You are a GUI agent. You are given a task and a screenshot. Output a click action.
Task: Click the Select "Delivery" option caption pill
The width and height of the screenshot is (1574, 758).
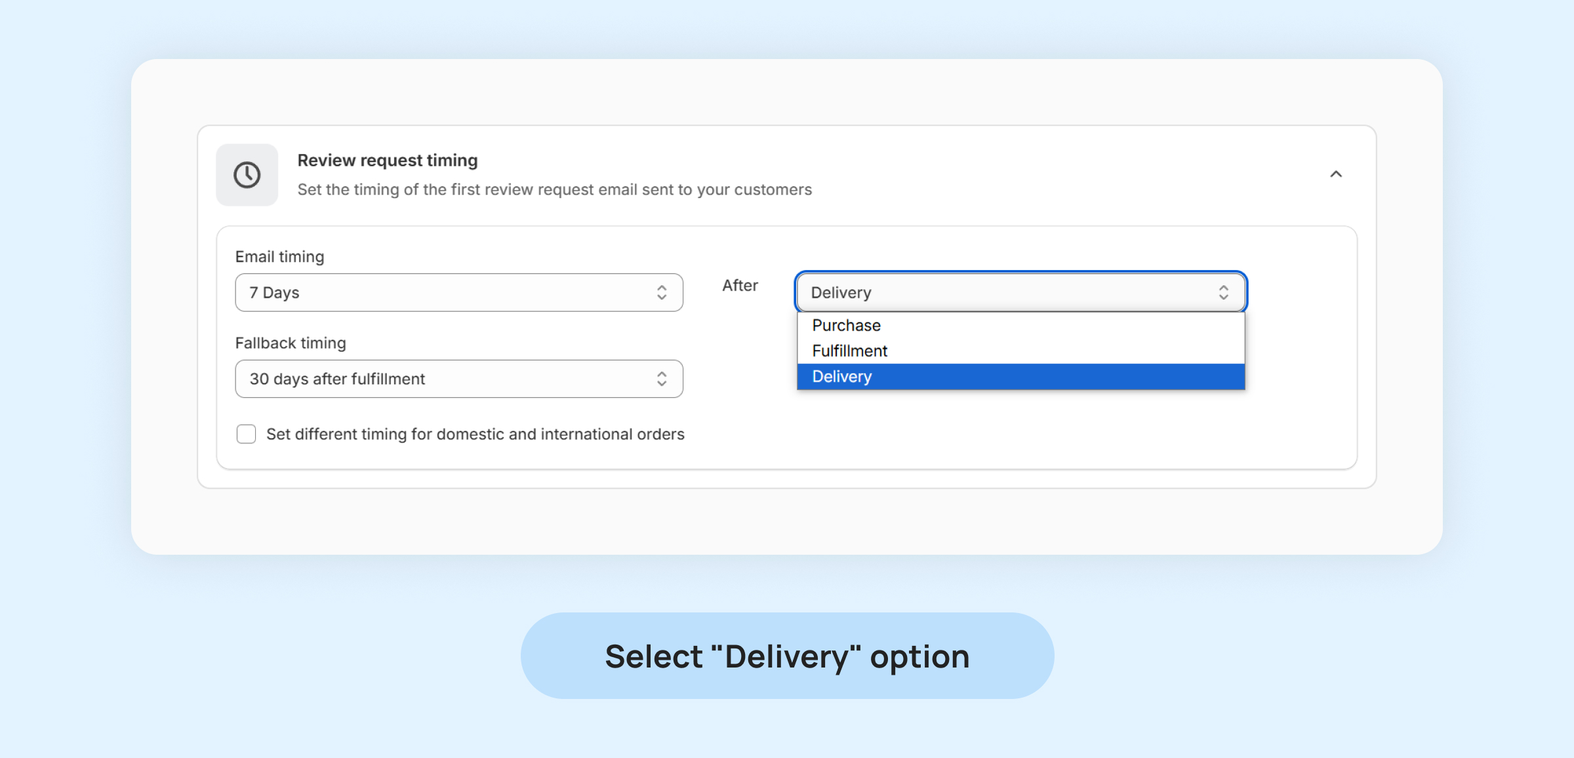coord(787,656)
